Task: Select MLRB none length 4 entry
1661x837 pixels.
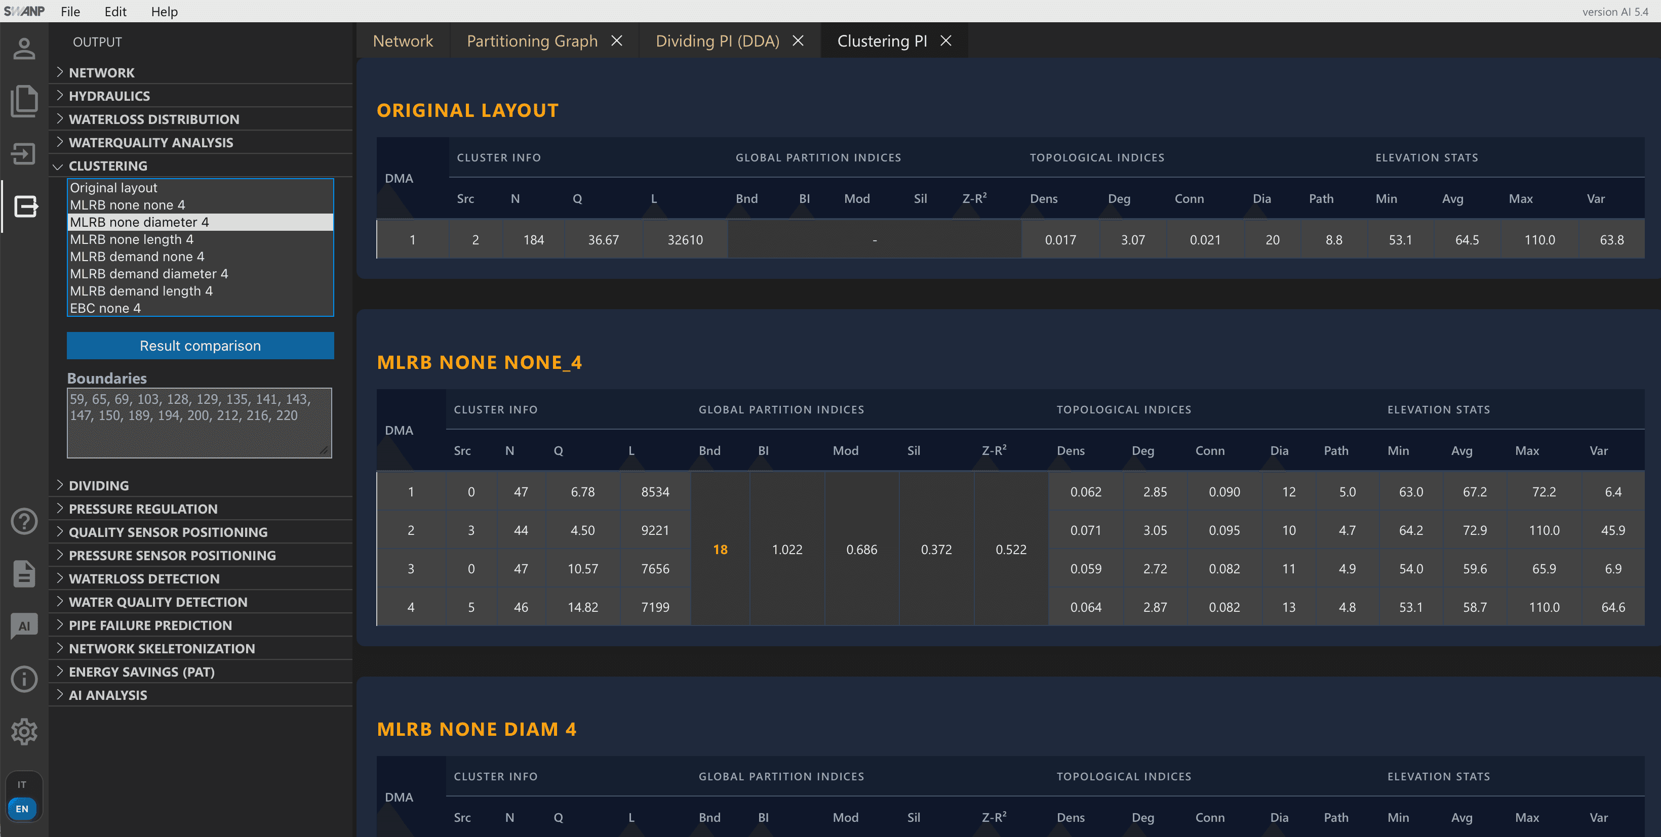Action: [x=201, y=239]
